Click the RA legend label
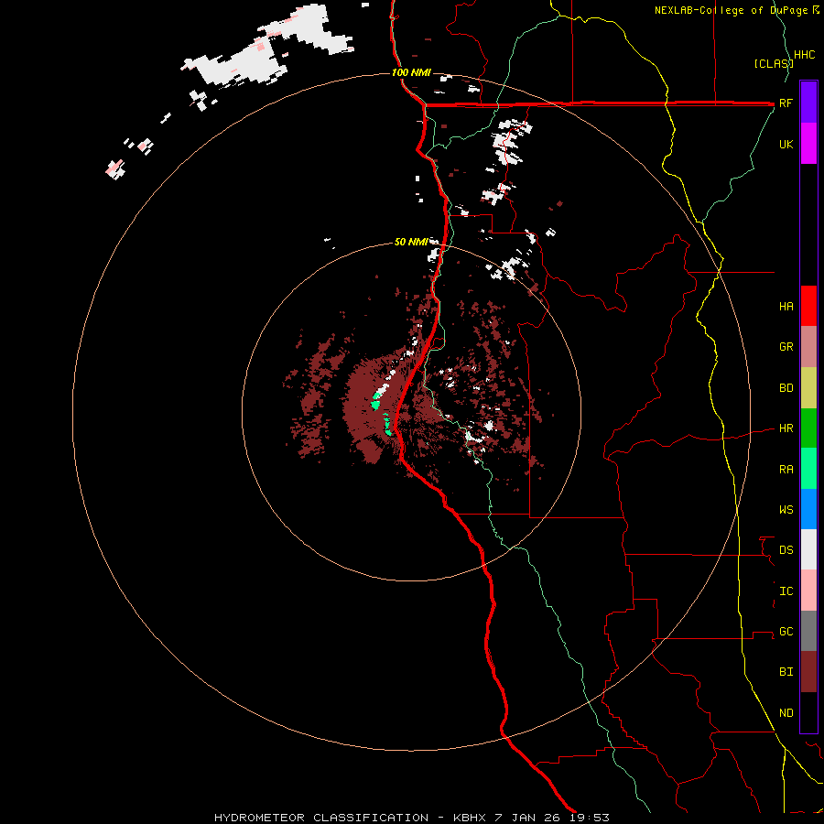 coord(786,470)
